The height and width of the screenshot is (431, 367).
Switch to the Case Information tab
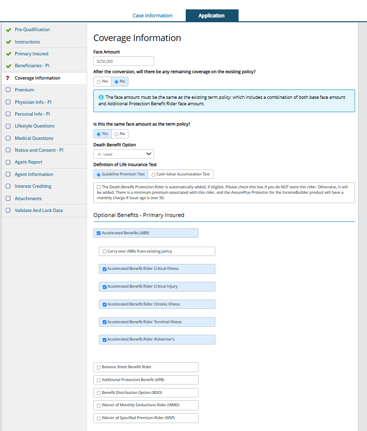click(x=153, y=16)
